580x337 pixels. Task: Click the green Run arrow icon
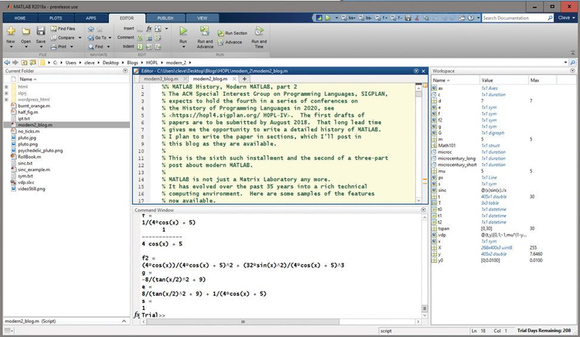(183, 31)
